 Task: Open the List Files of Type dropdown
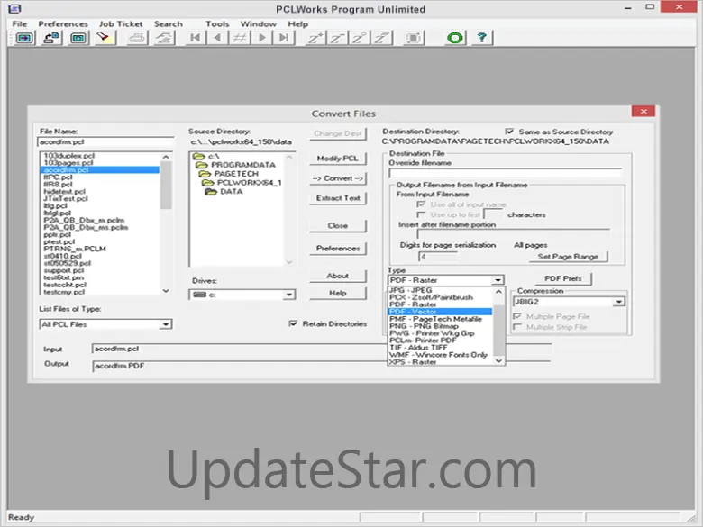(166, 324)
